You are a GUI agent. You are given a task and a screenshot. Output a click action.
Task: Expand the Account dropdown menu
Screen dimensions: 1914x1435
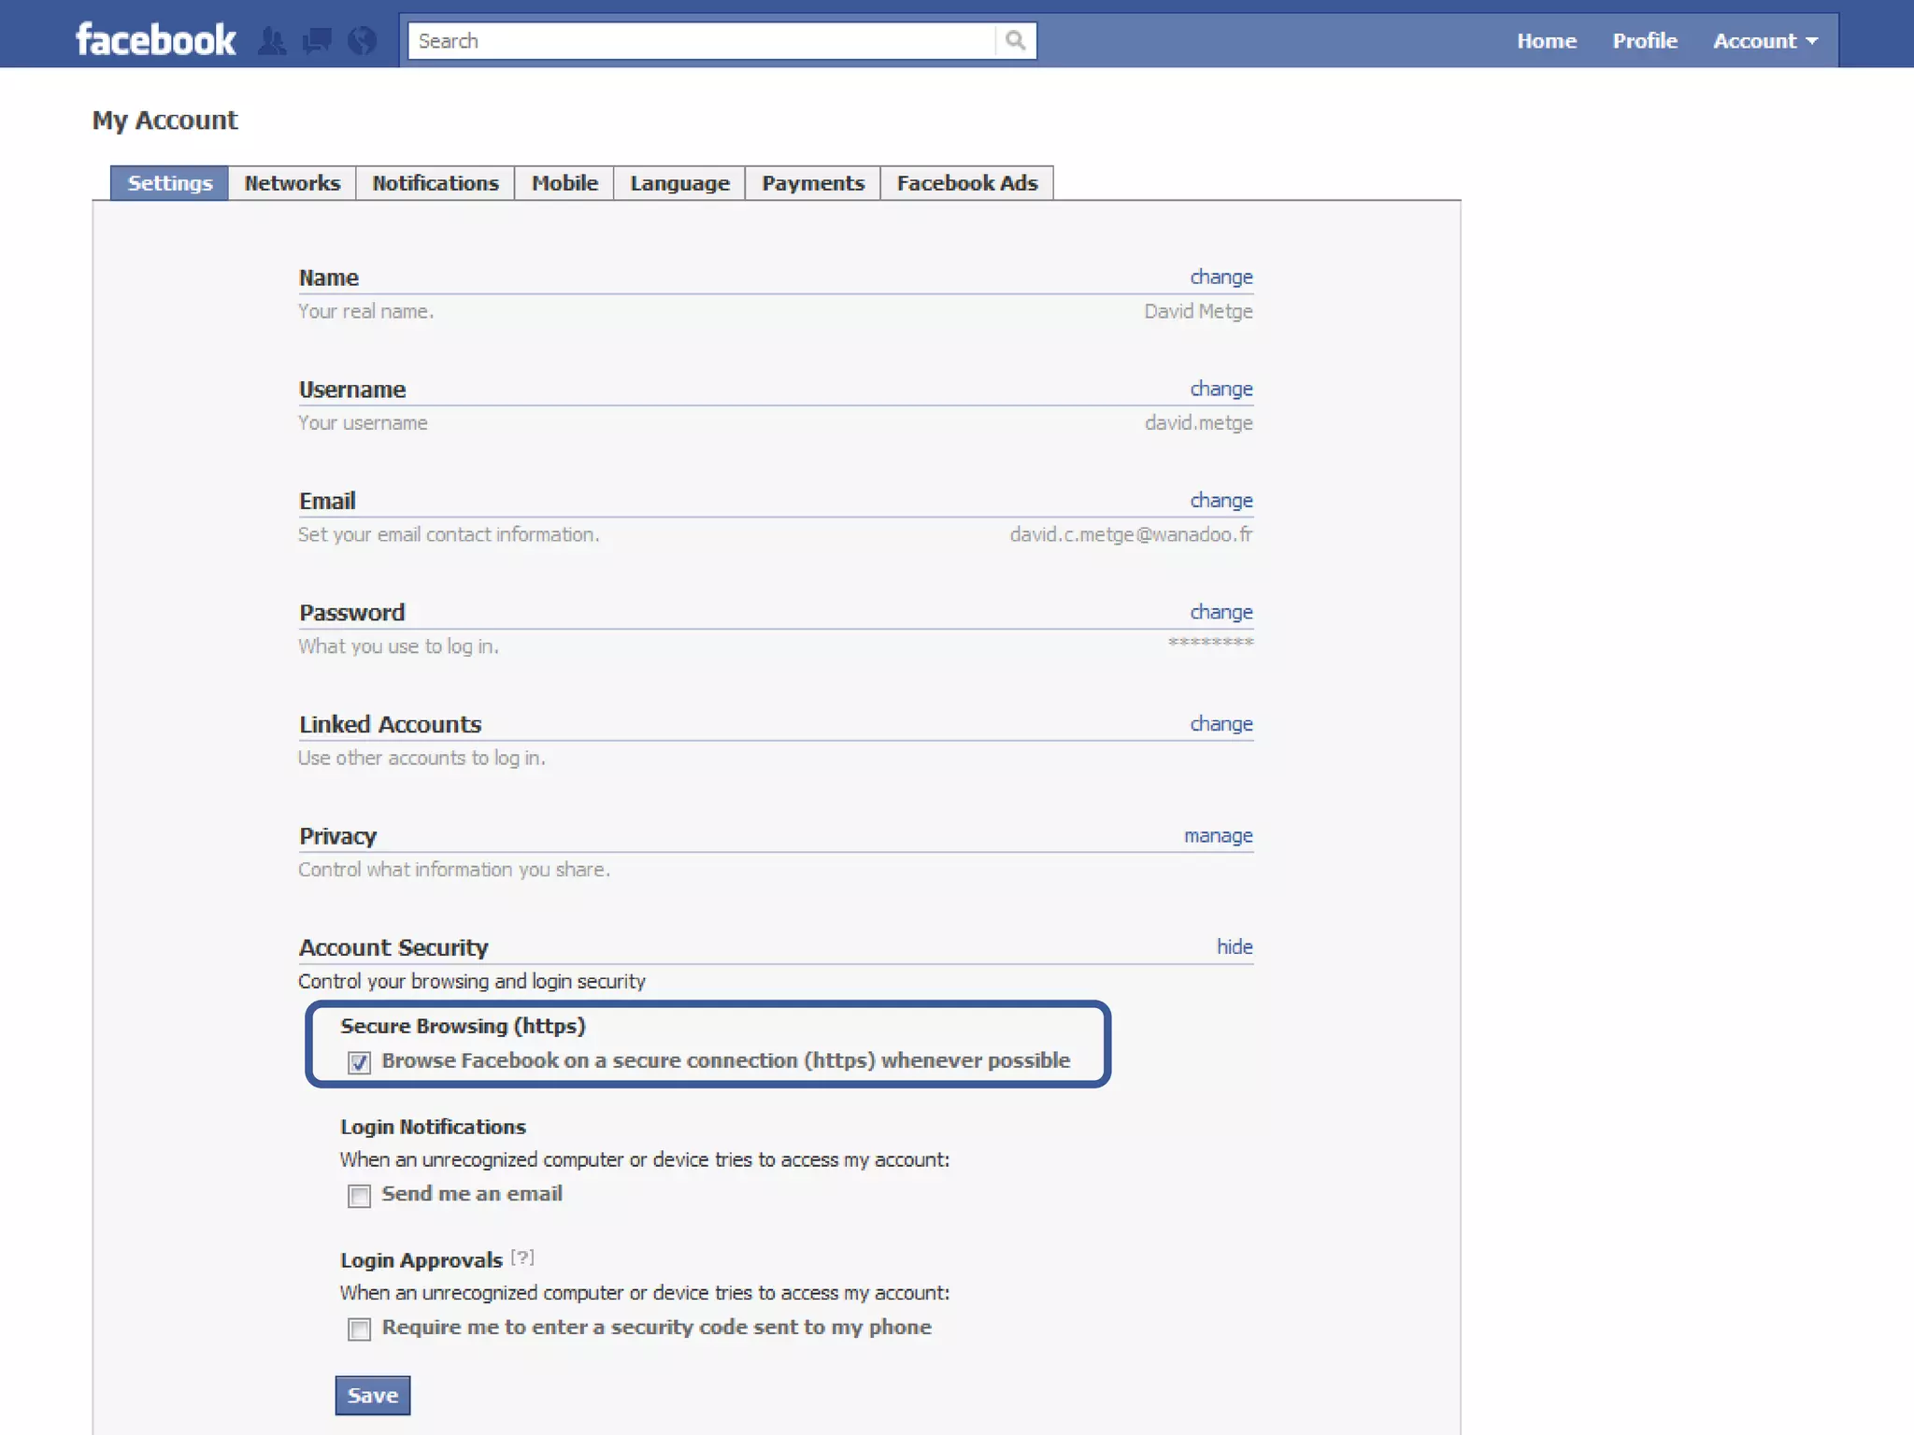click(1765, 41)
